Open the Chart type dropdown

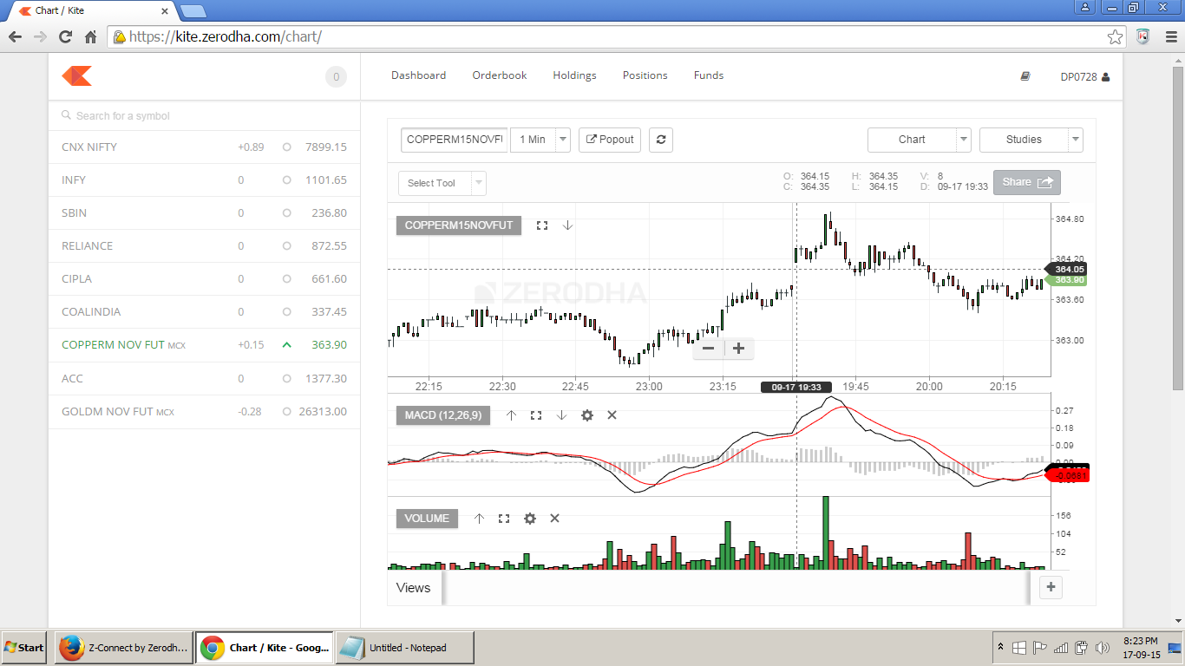click(919, 140)
